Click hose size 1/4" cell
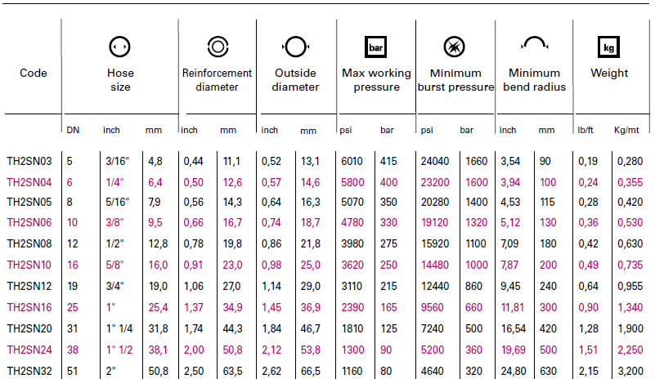The height and width of the screenshot is (379, 655). coord(114,182)
